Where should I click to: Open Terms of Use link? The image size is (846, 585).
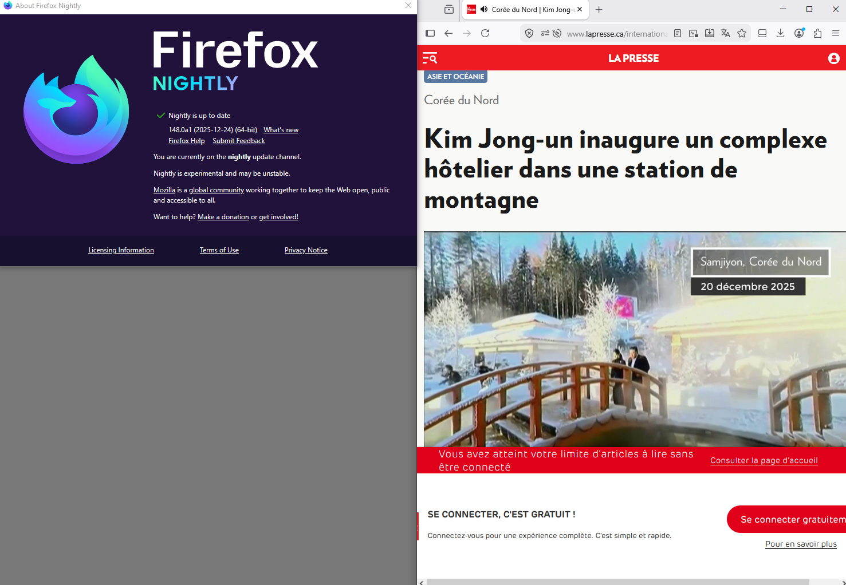[x=219, y=250]
